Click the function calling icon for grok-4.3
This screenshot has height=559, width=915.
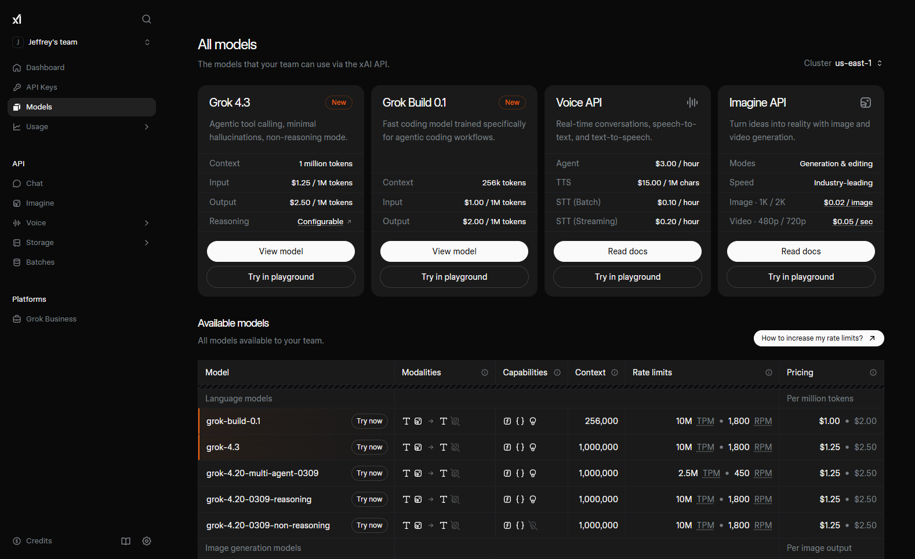507,447
